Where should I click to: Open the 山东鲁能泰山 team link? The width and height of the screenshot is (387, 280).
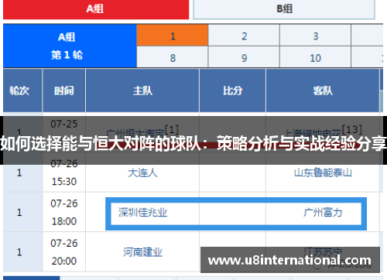pyautogui.click(x=323, y=172)
